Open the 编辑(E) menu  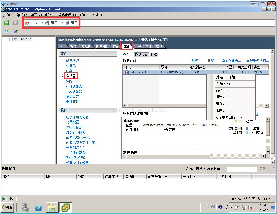coord(23,15)
